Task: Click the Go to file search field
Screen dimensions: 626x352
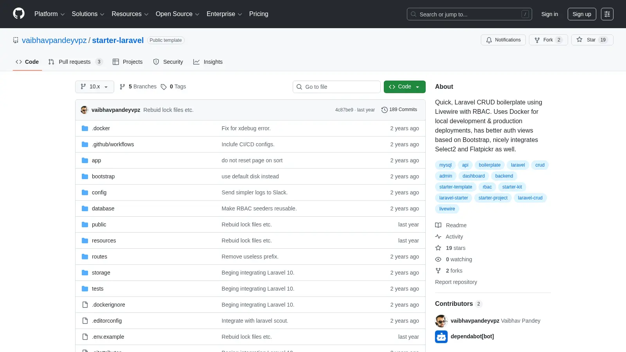Action: coord(336,87)
